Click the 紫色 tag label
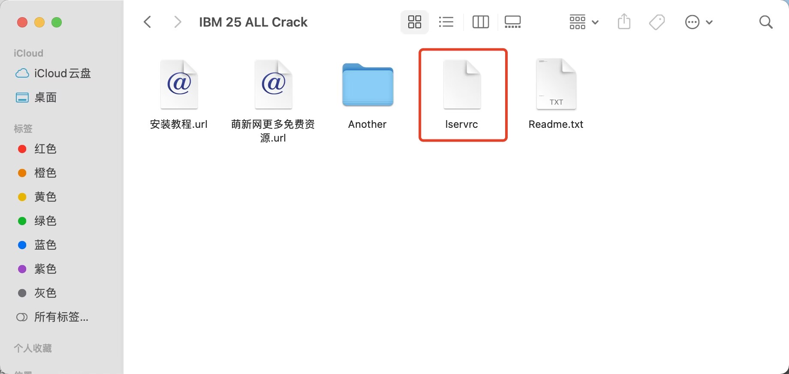This screenshot has height=374, width=789. coord(45,269)
